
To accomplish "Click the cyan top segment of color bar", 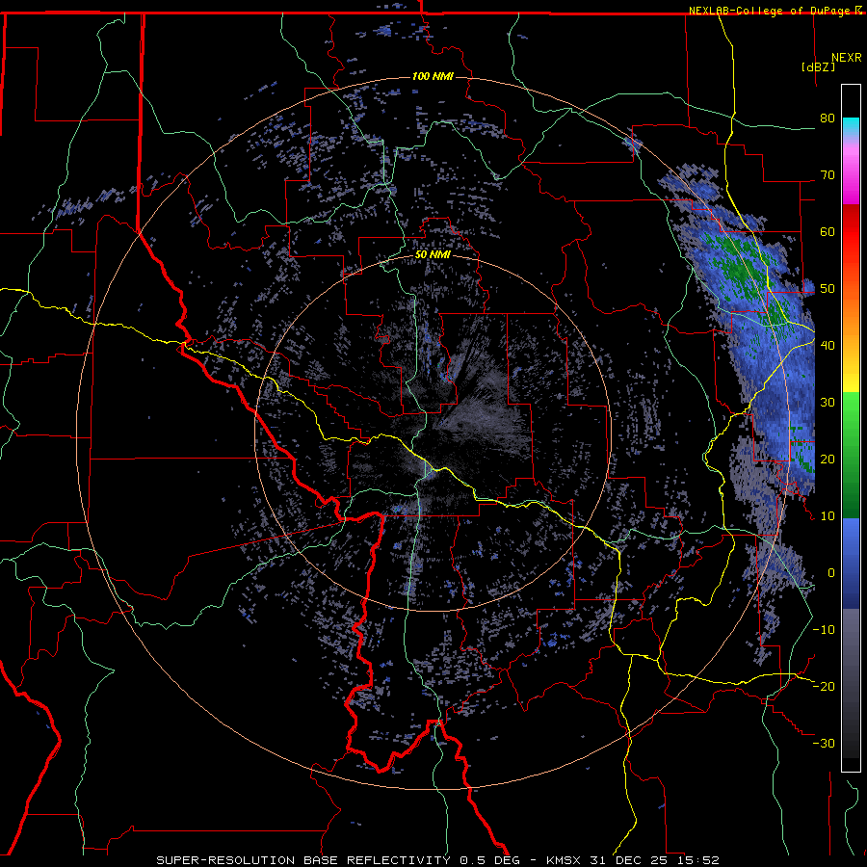I will coord(851,126).
